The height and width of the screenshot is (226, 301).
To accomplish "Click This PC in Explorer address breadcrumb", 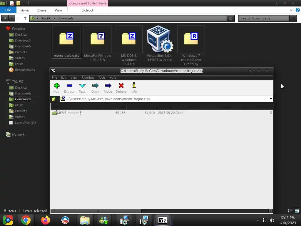I will (x=46, y=18).
